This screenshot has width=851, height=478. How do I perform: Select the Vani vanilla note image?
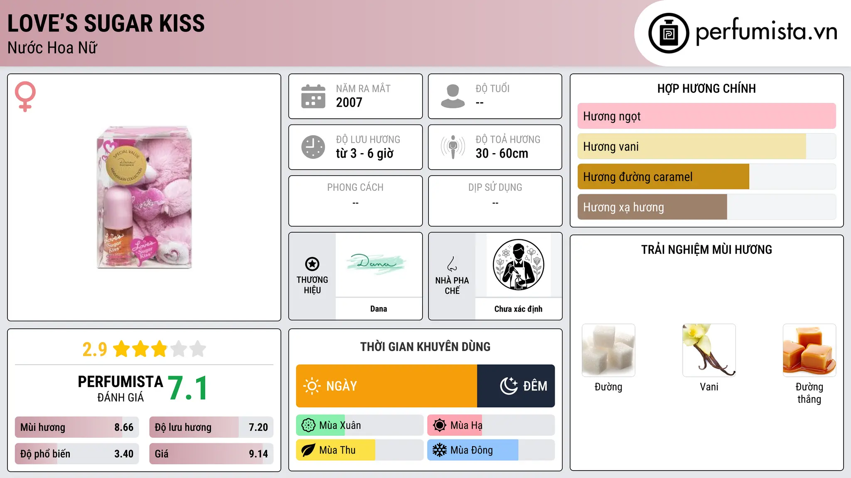(709, 350)
